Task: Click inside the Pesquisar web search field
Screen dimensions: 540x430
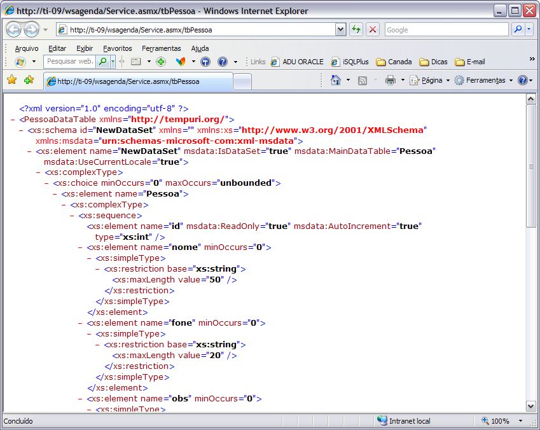Action: [70, 62]
